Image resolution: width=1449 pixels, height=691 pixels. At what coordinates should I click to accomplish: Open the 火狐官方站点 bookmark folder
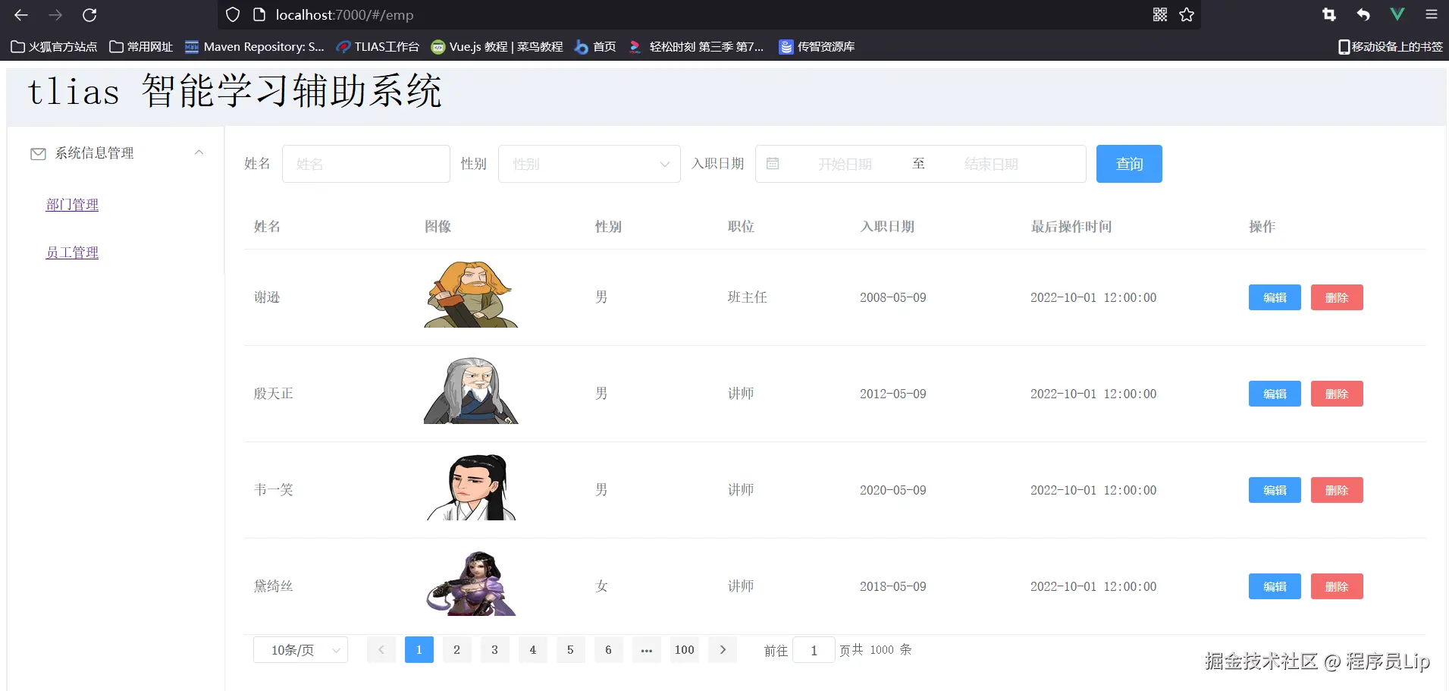coord(54,47)
